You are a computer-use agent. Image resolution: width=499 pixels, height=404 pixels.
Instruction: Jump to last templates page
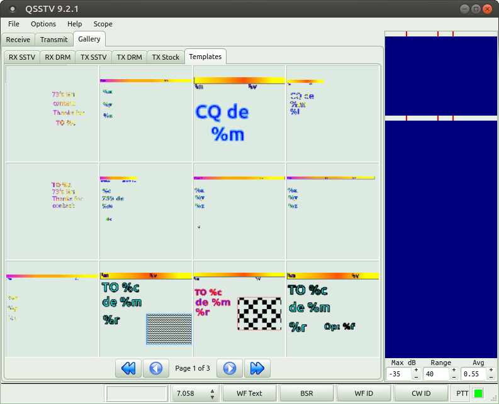click(x=257, y=368)
